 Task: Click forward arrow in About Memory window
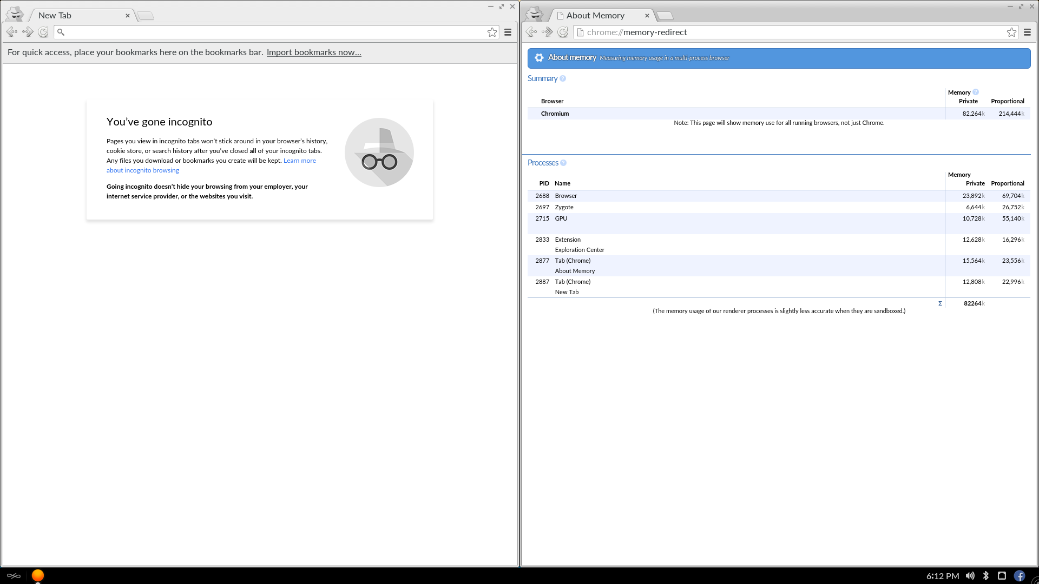click(547, 32)
